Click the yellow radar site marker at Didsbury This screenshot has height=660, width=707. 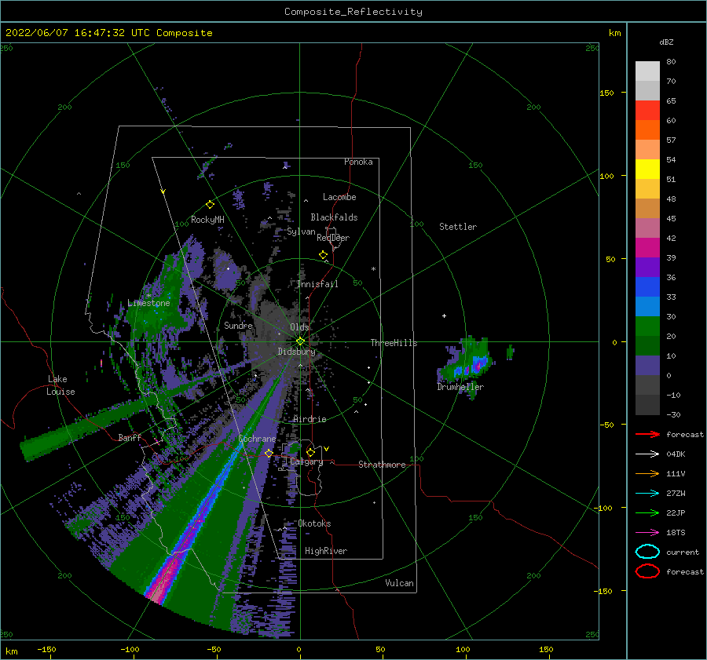pos(300,341)
